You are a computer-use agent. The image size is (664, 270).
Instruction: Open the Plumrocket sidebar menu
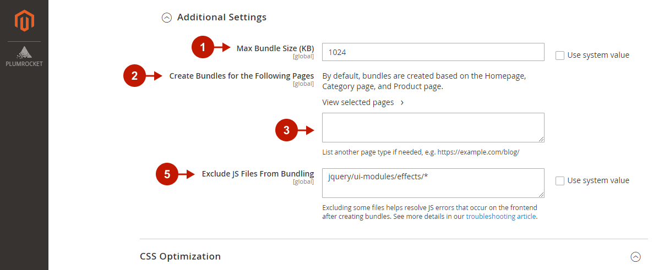click(x=24, y=56)
